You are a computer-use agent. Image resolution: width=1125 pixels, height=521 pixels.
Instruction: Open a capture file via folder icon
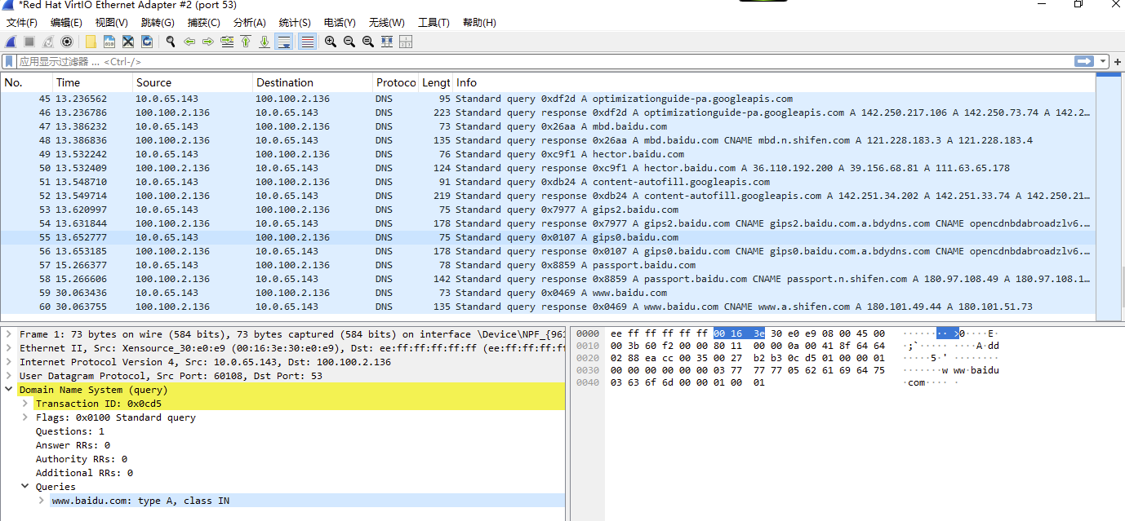pos(90,42)
